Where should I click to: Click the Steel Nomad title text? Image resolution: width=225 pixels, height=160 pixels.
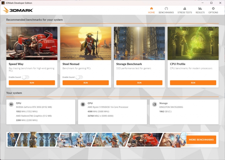(71, 64)
